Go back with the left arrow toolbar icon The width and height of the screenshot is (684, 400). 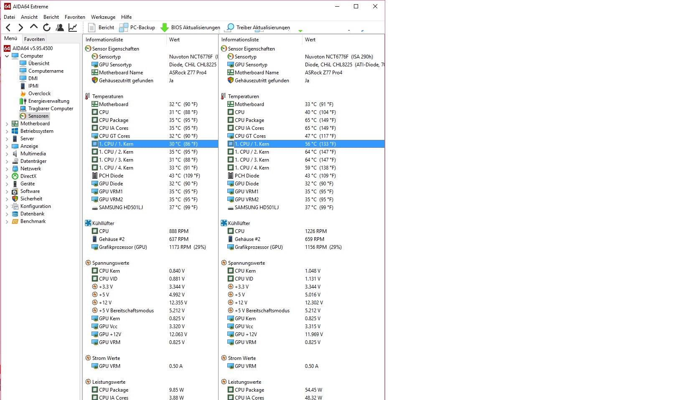coord(8,28)
